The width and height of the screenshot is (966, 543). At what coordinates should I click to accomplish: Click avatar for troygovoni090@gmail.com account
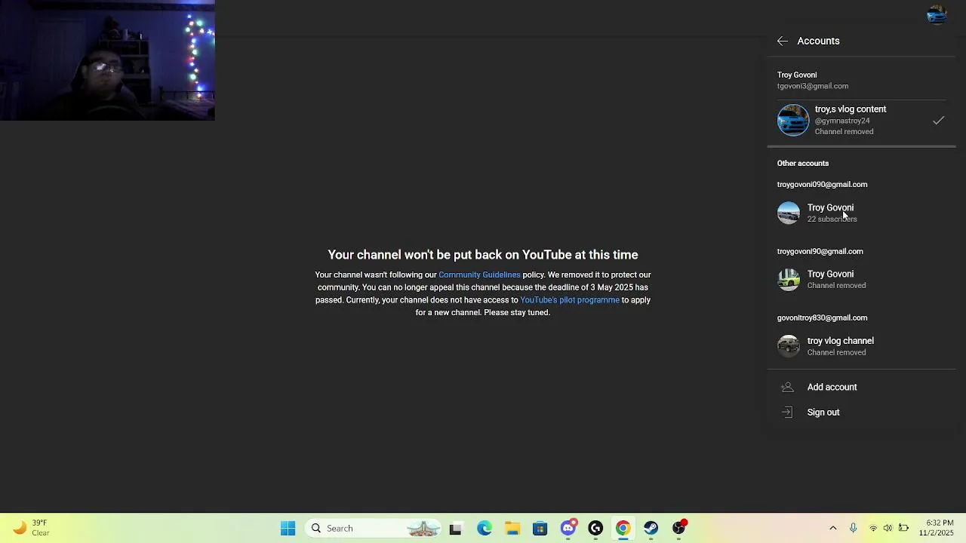[x=789, y=213]
